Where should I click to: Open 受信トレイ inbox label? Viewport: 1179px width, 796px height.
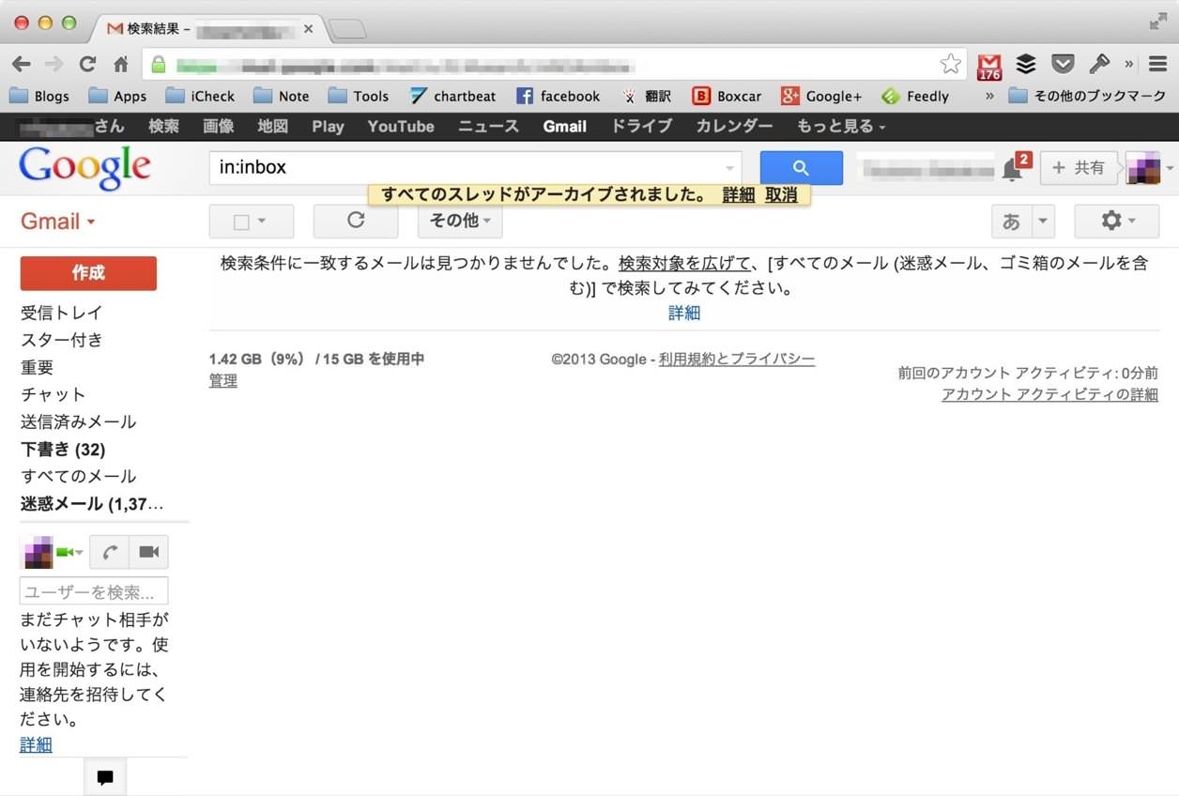[62, 313]
